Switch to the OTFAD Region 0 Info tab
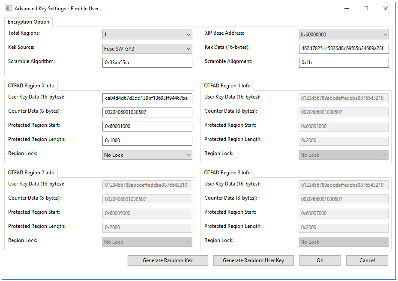Viewport: 398px width, 281px height. pos(31,85)
